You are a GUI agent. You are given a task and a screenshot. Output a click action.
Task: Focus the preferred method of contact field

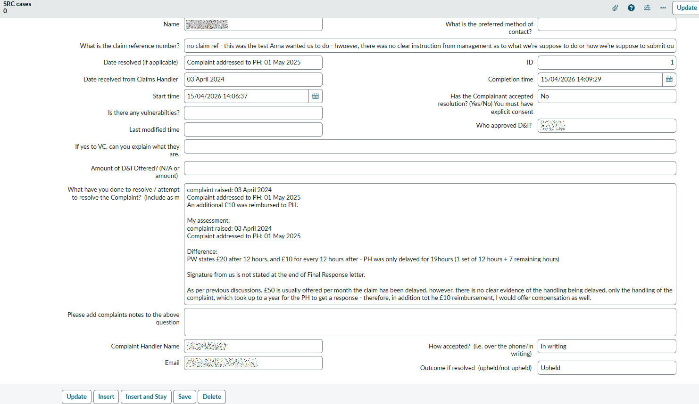click(607, 24)
